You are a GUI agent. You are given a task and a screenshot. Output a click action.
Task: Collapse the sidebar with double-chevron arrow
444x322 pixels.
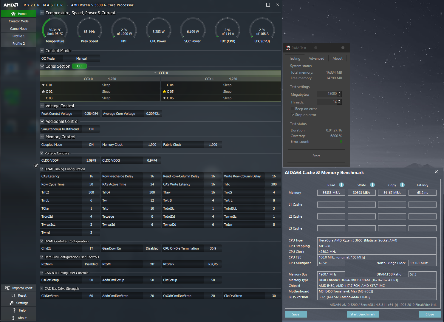click(36, 166)
